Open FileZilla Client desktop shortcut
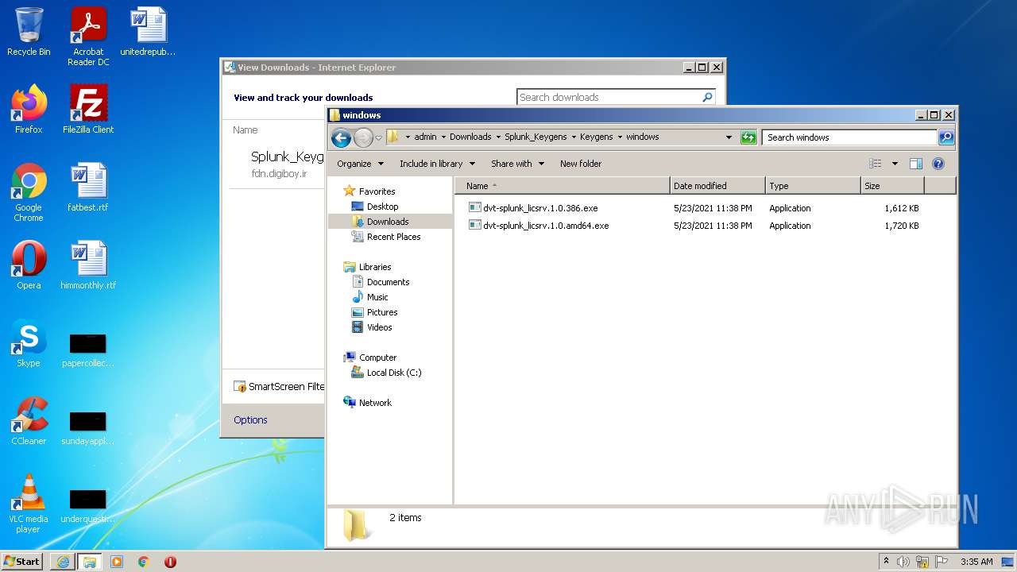 coord(88,109)
